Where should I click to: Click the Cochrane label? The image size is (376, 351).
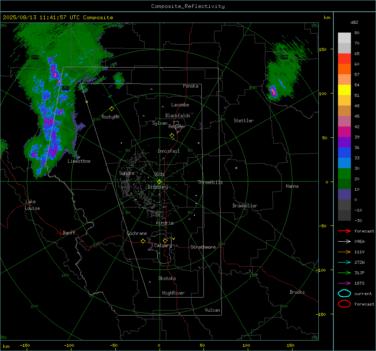click(x=137, y=233)
